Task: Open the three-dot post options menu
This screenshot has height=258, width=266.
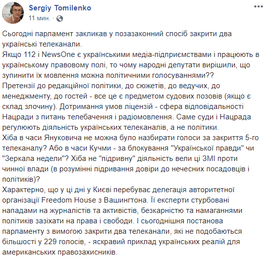Action: (x=258, y=6)
